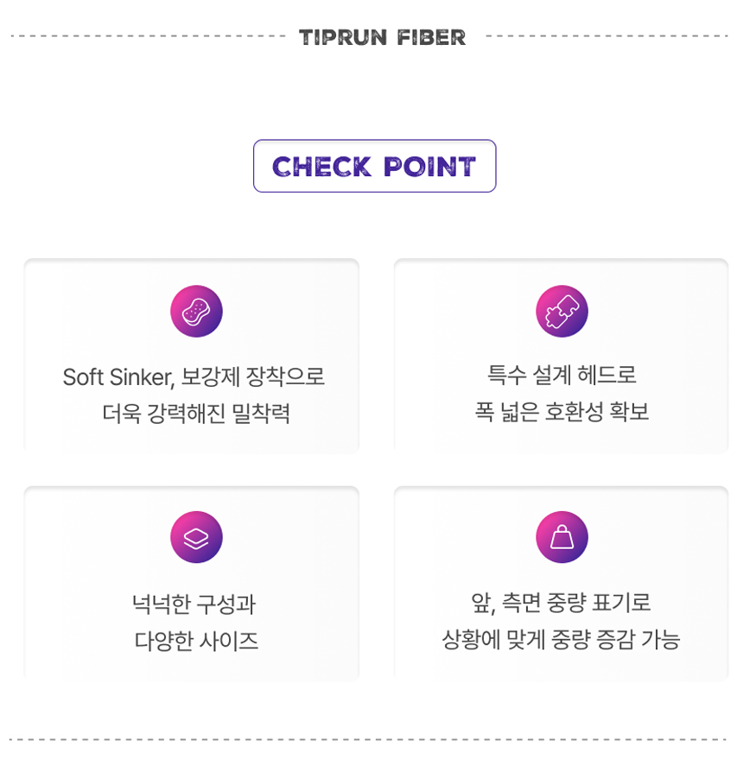Click the bottom dashed divider line
This screenshot has height=784, width=756.
click(368, 739)
